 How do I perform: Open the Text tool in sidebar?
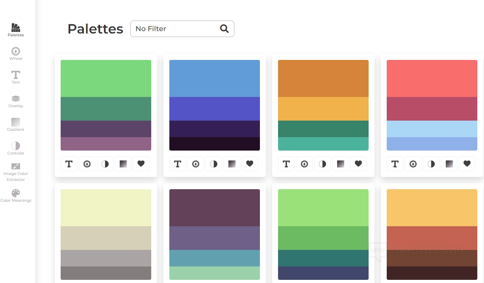[x=16, y=77]
